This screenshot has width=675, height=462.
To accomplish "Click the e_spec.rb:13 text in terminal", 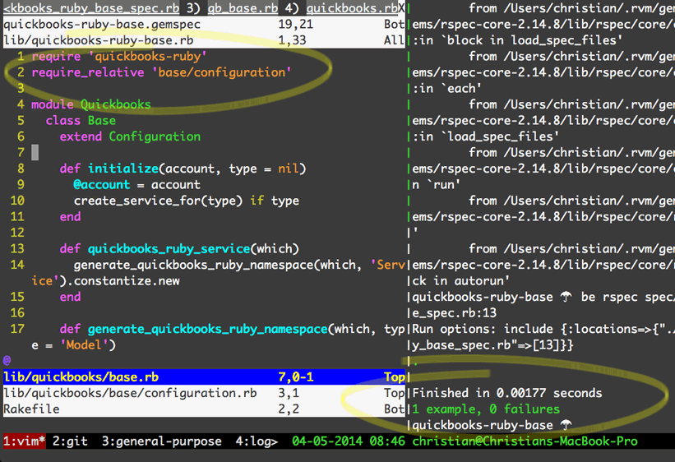I will [x=454, y=313].
